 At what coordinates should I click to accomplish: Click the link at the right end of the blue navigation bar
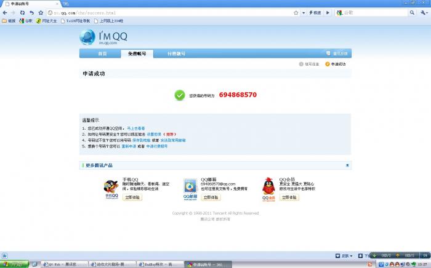point(337,53)
